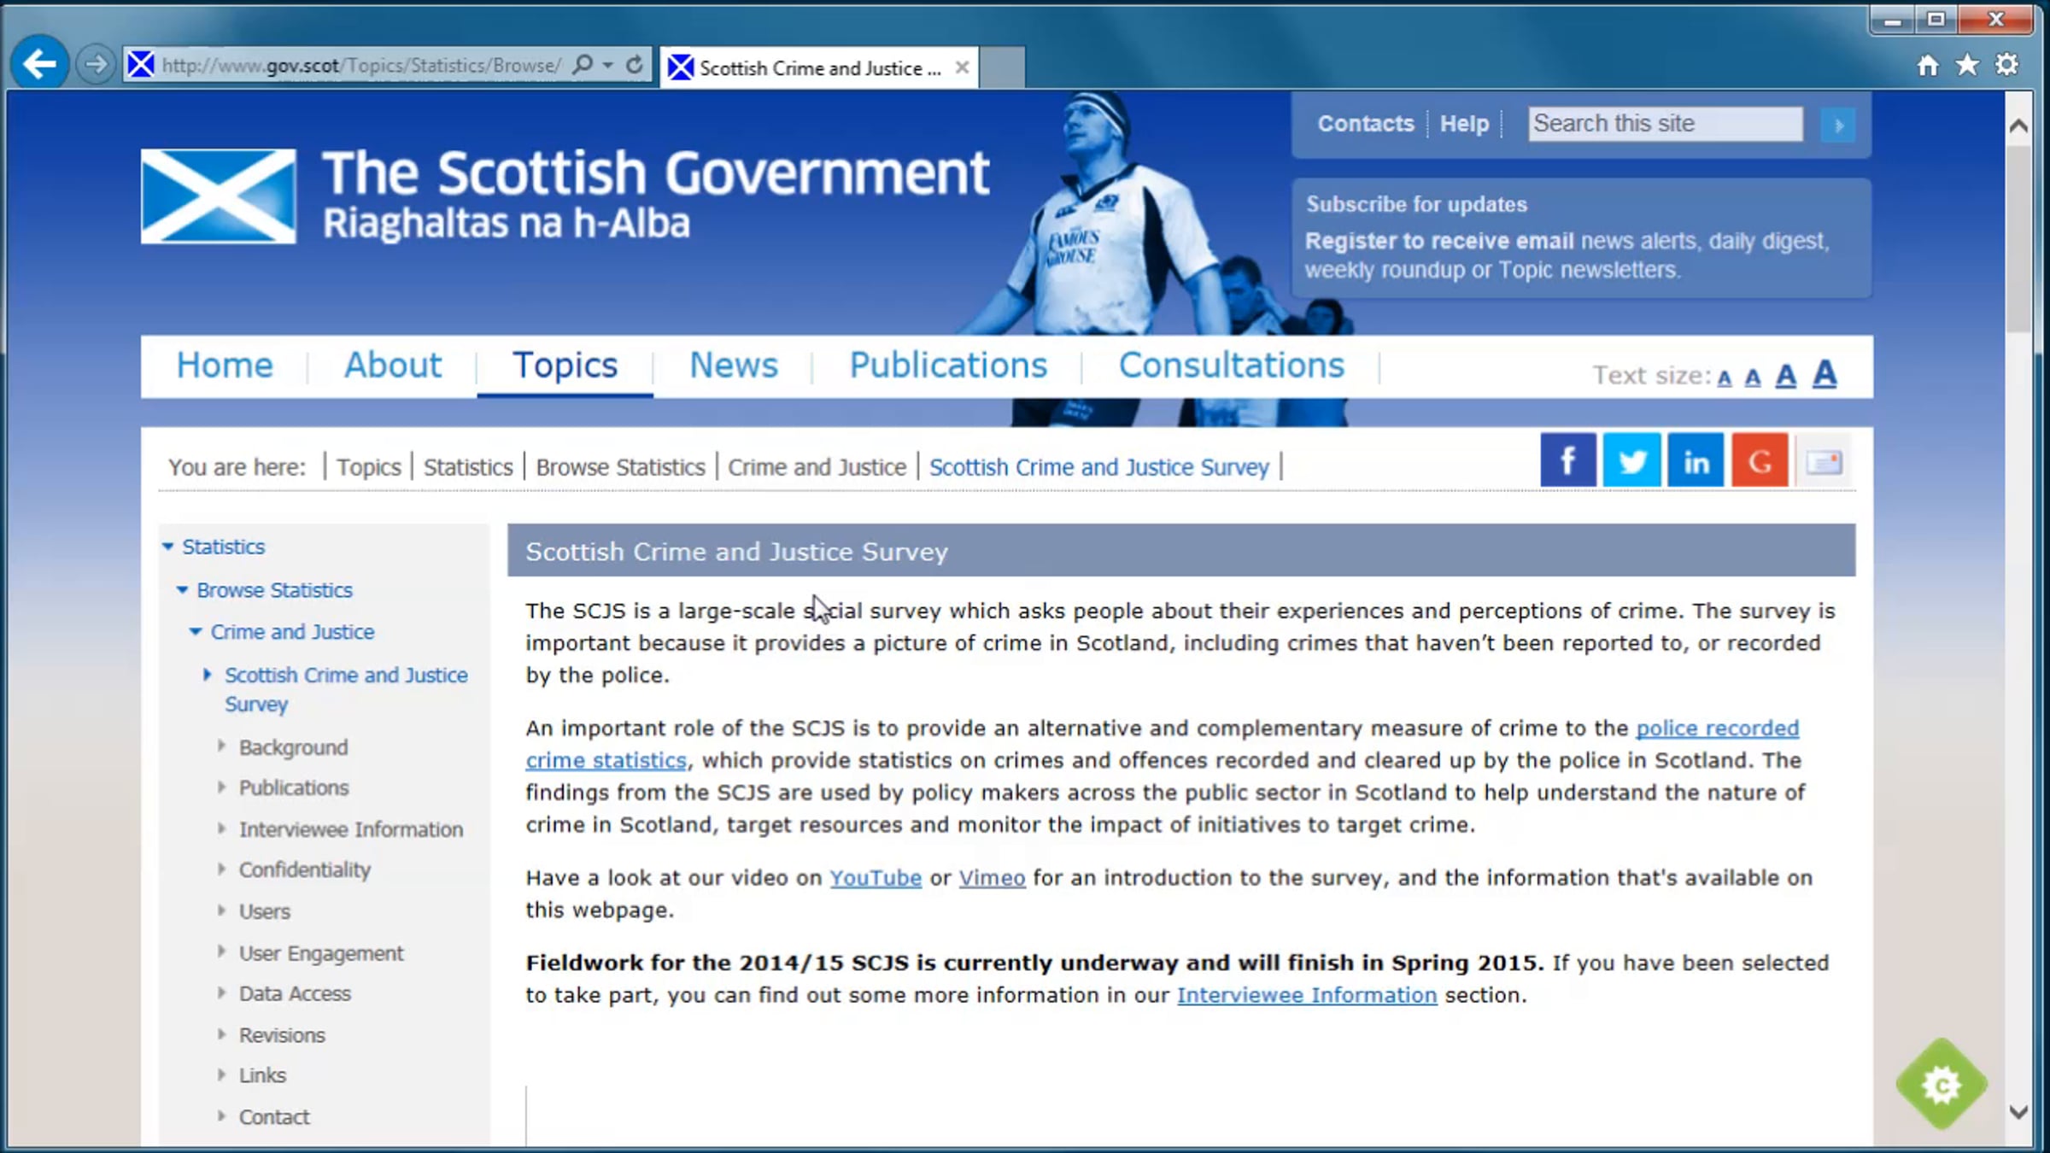Open the YouTube video link
Viewport: 2050px width, 1153px height.
(x=875, y=878)
